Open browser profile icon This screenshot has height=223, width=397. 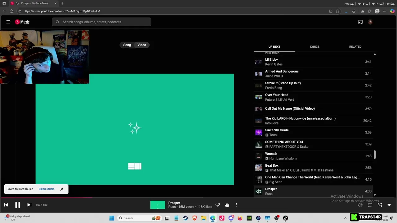377,11
